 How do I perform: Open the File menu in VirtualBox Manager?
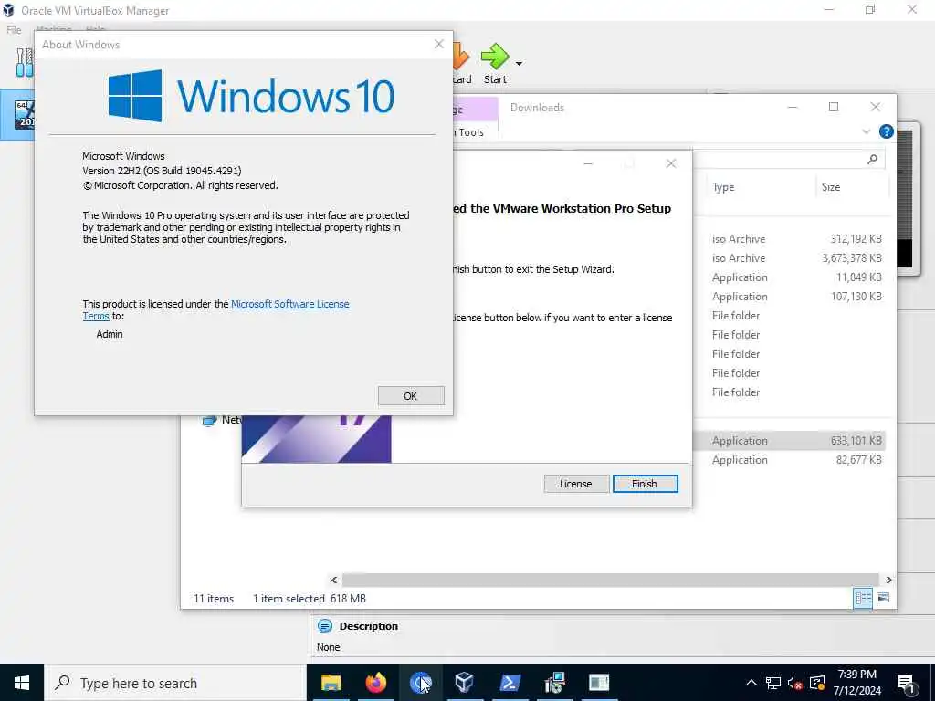coord(14,30)
